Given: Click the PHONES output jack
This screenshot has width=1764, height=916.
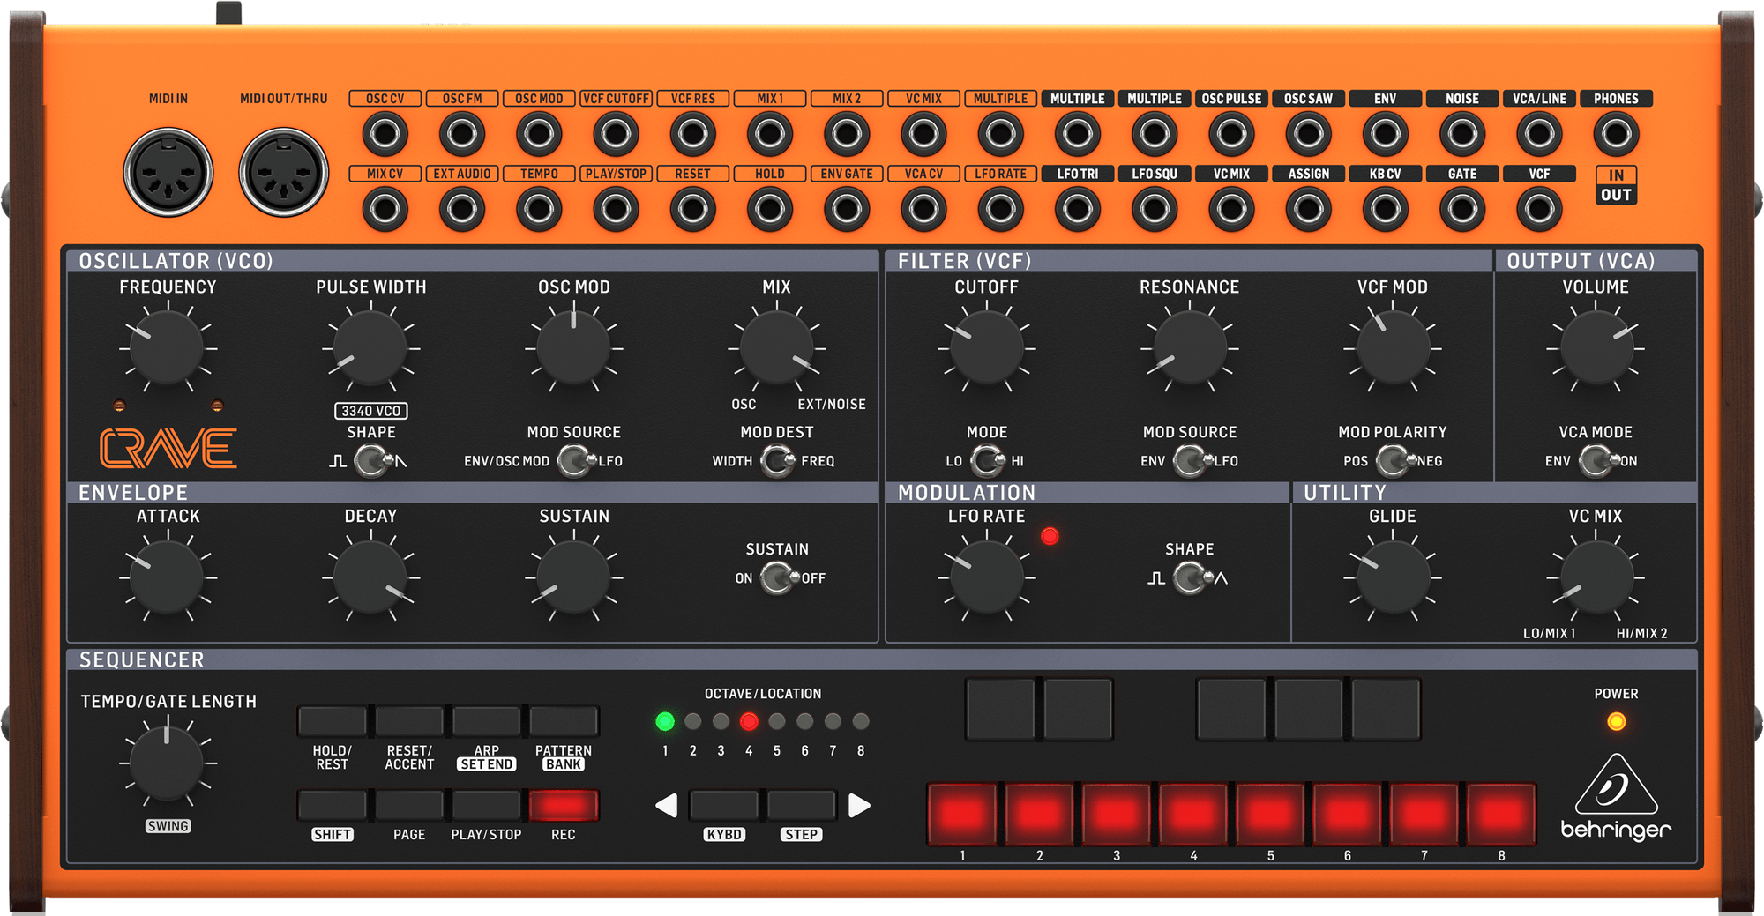Looking at the screenshot, I should click(x=1616, y=135).
